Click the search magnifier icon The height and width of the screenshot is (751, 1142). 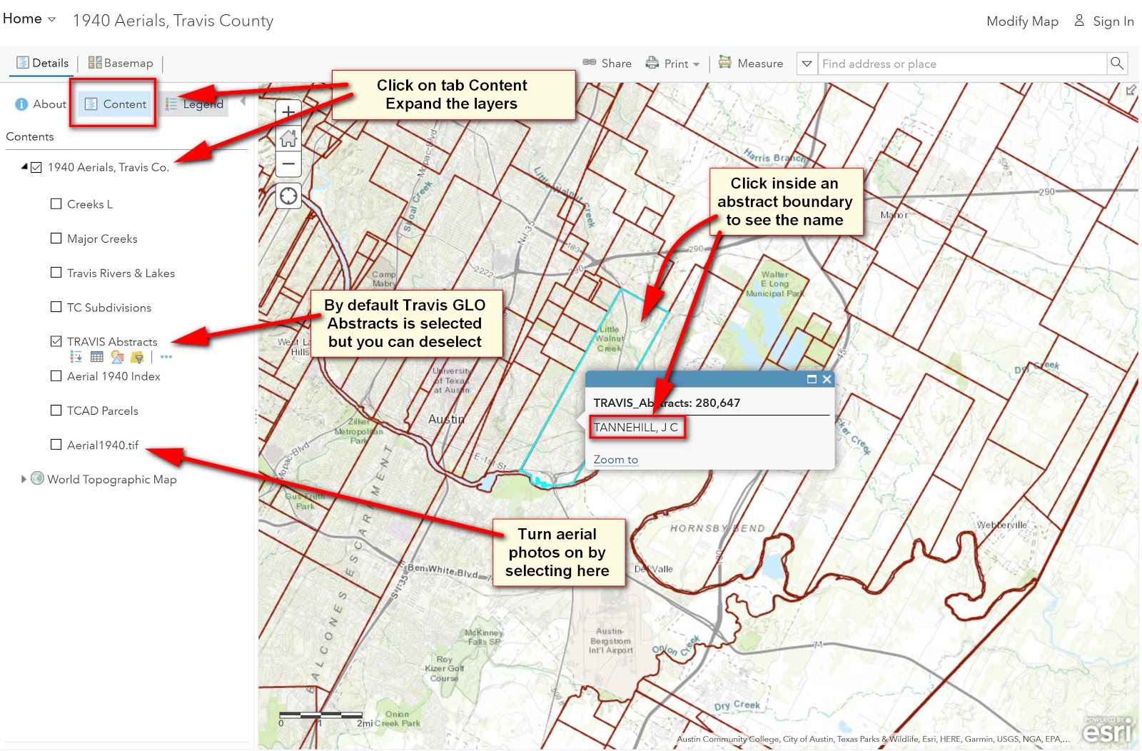point(1116,64)
